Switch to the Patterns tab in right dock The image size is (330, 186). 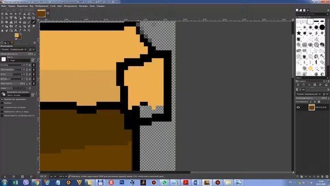pos(301,10)
